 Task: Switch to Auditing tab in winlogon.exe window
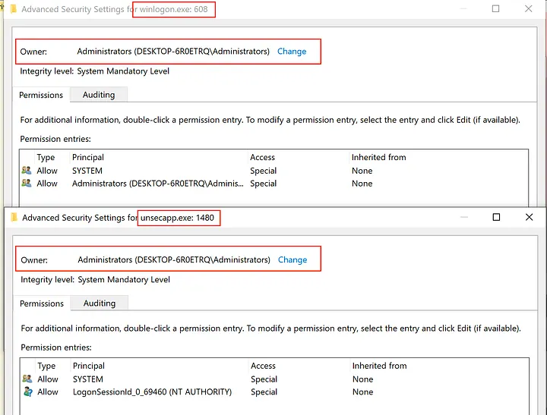pos(99,95)
